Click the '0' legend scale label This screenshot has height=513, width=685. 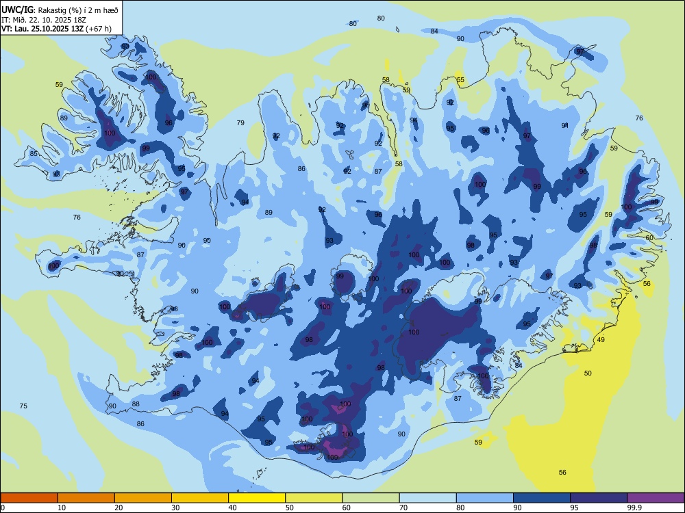click(x=3, y=508)
